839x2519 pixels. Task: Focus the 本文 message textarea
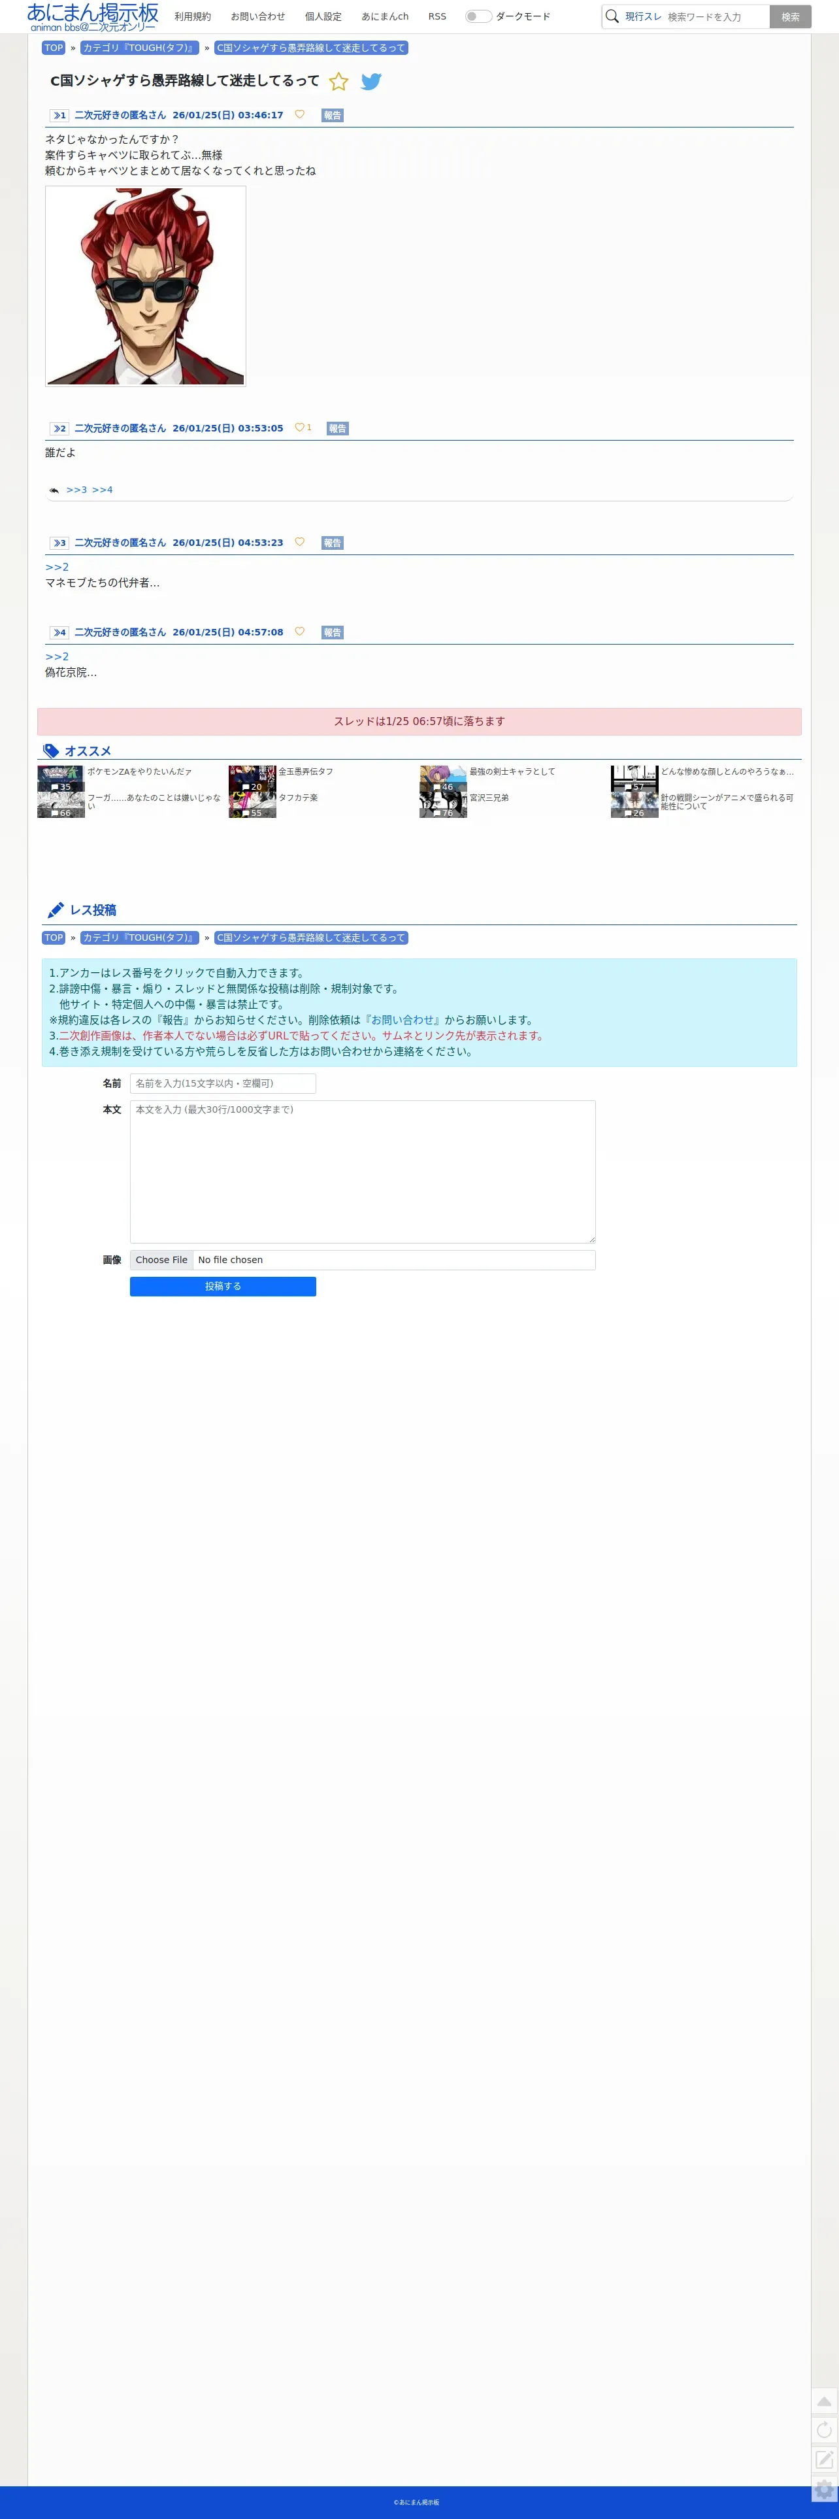[x=363, y=1172]
